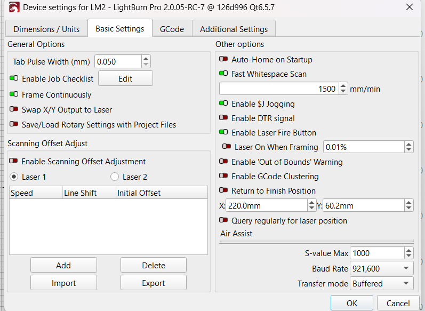The height and width of the screenshot is (311, 425).
Task: Toggle Enable Job Checklist switch
Action: pyautogui.click(x=14, y=79)
